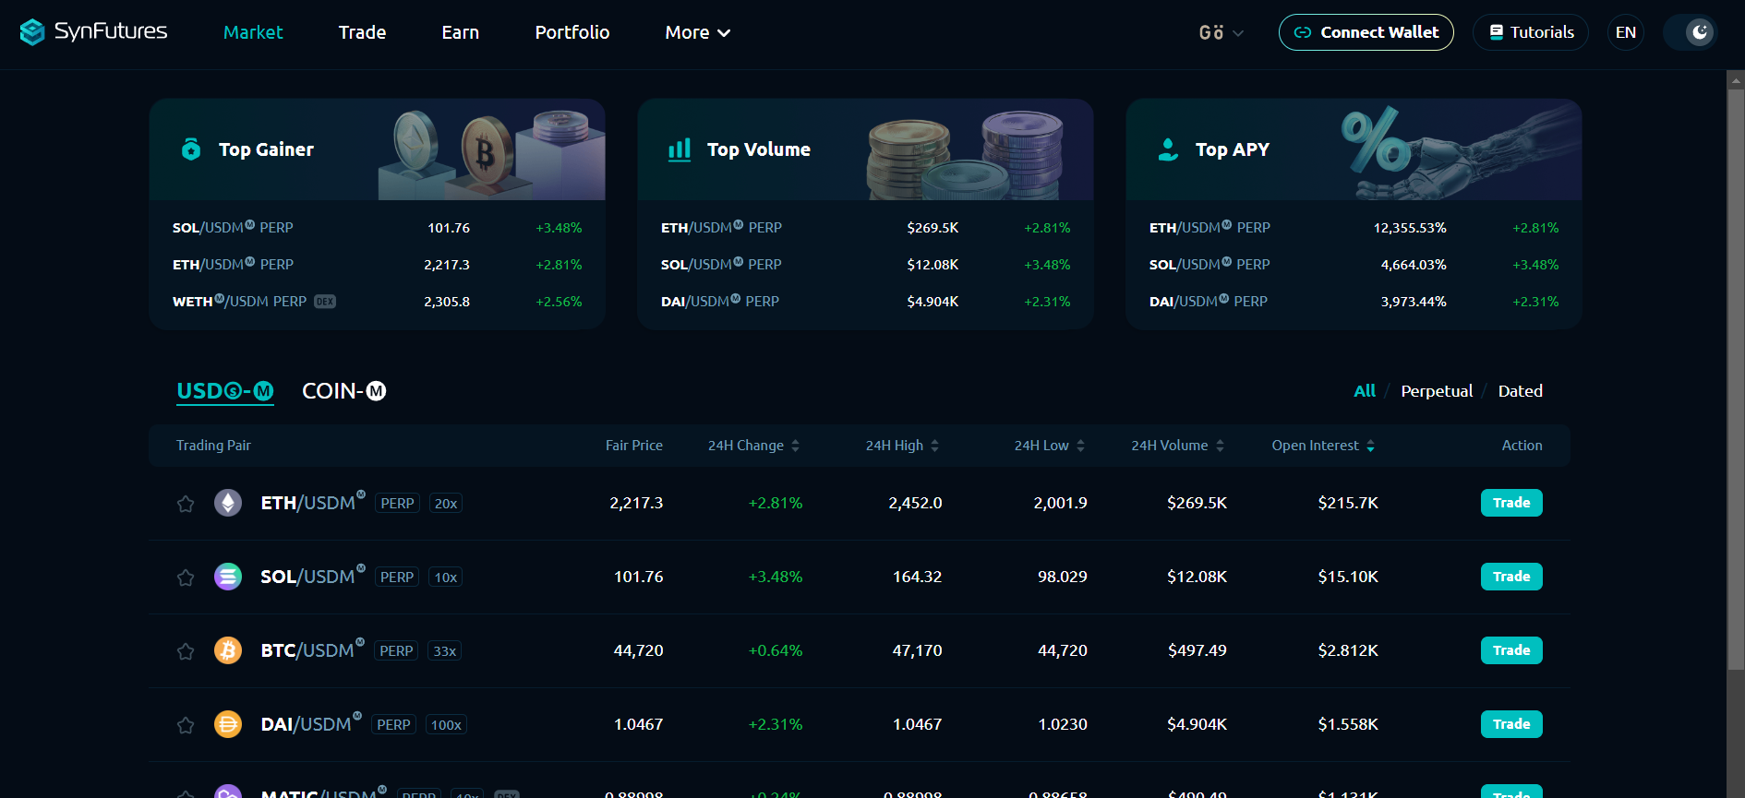The width and height of the screenshot is (1745, 798).
Task: Favorite the DAI/USDM pair star
Action: coord(186,725)
